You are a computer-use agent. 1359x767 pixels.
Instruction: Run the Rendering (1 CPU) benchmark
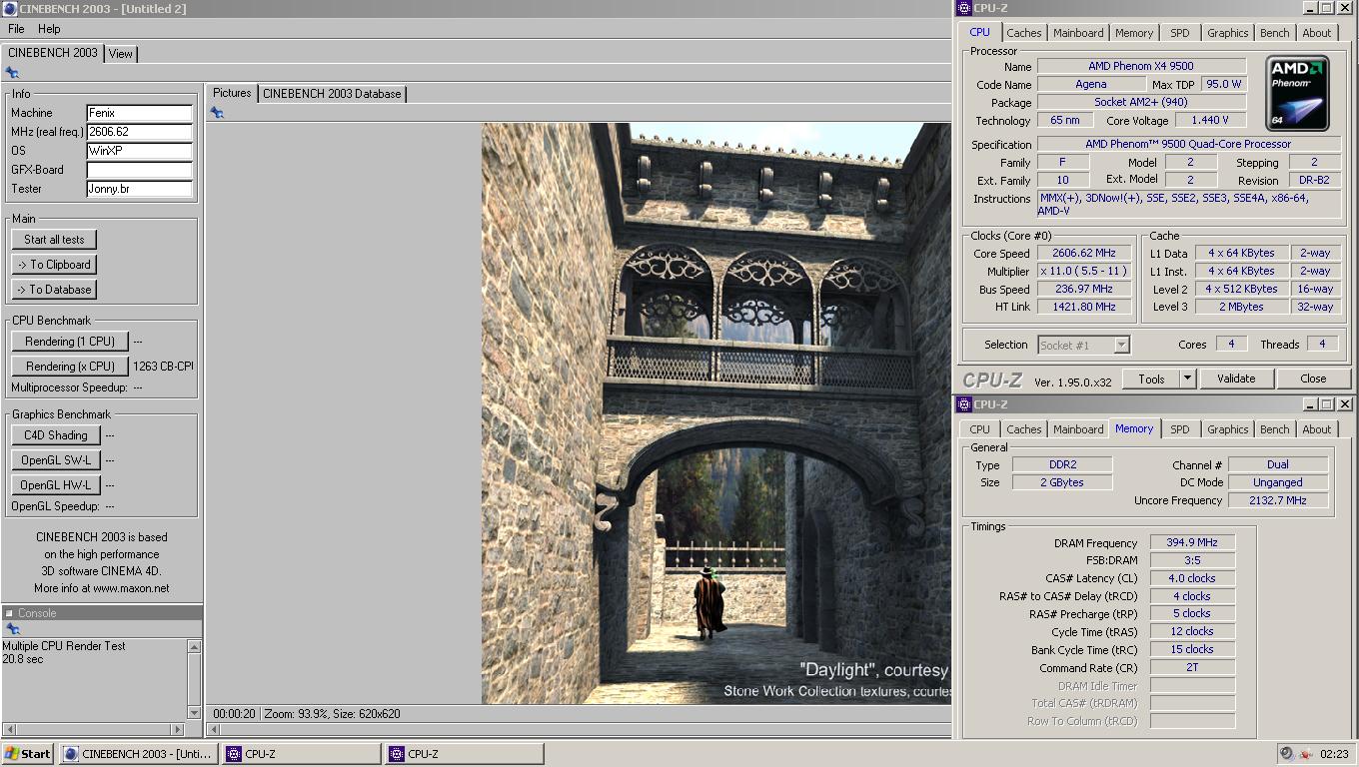pyautogui.click(x=70, y=342)
